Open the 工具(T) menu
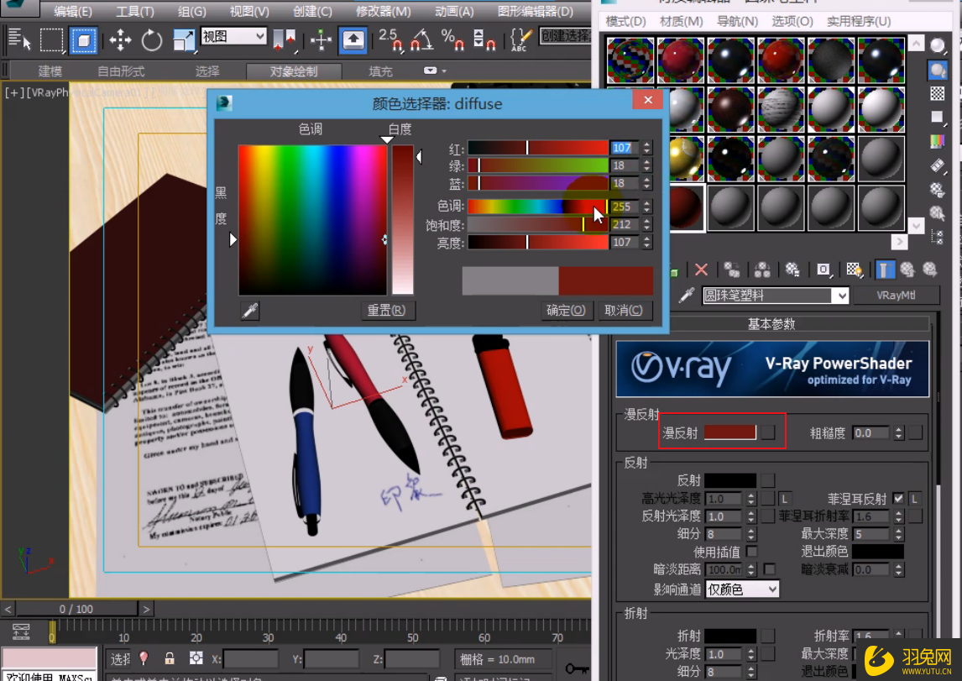962x681 pixels. pyautogui.click(x=135, y=11)
